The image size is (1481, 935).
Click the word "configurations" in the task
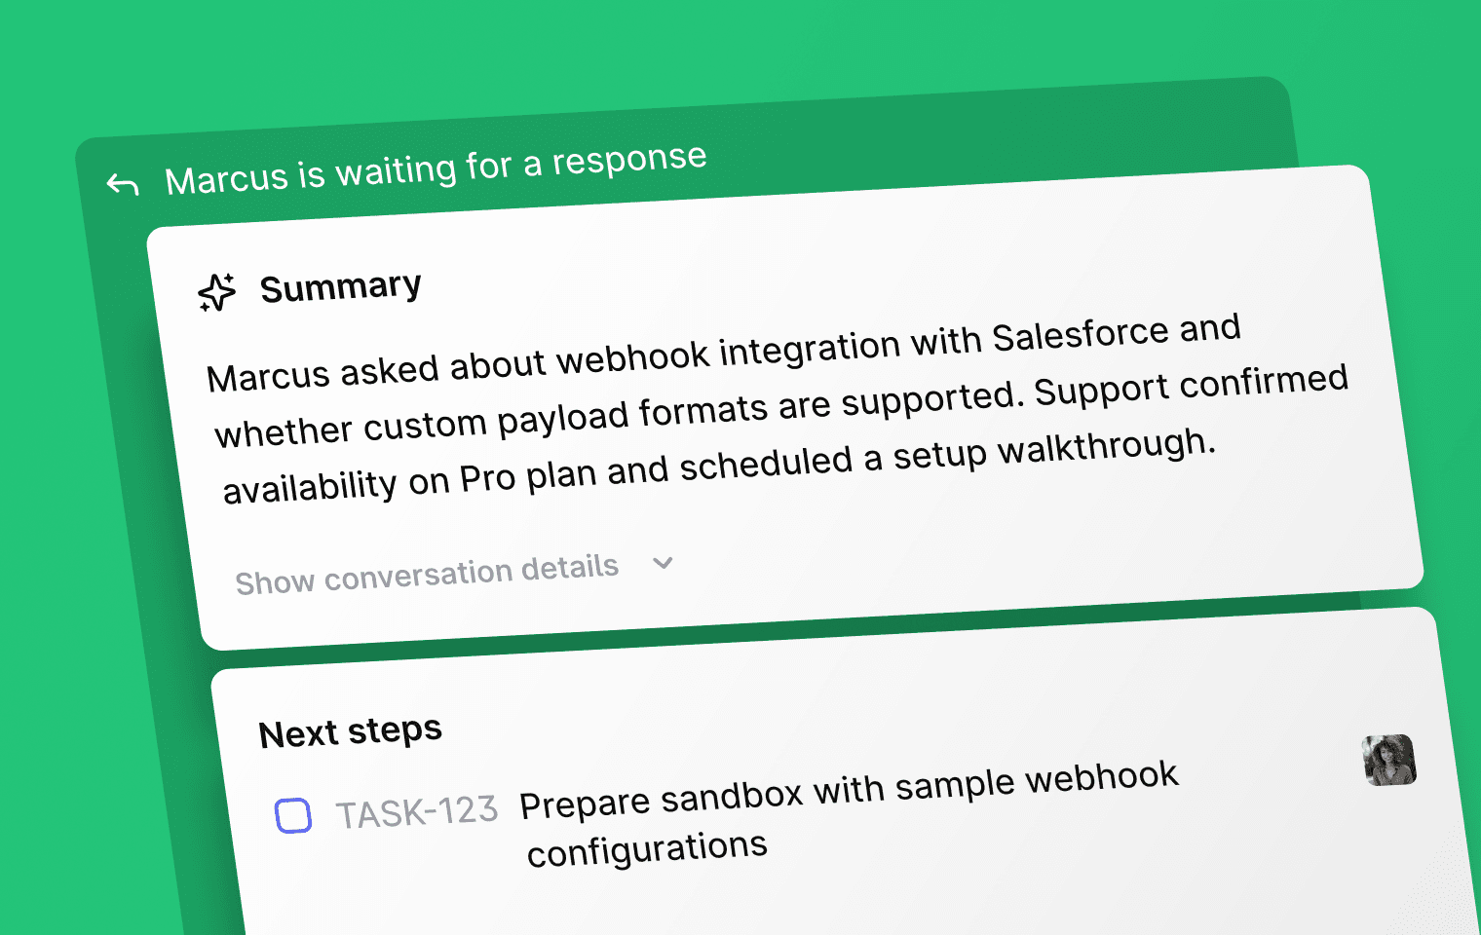pyautogui.click(x=647, y=849)
